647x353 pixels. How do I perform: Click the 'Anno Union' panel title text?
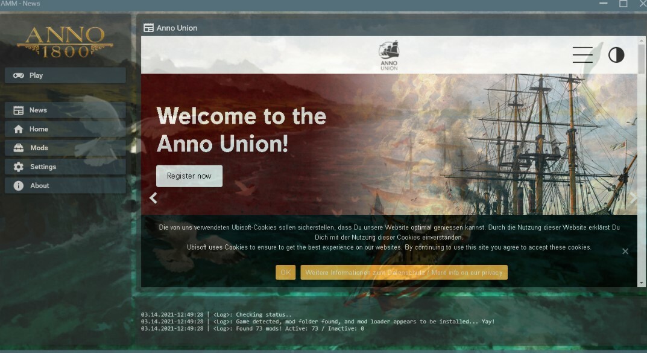177,28
